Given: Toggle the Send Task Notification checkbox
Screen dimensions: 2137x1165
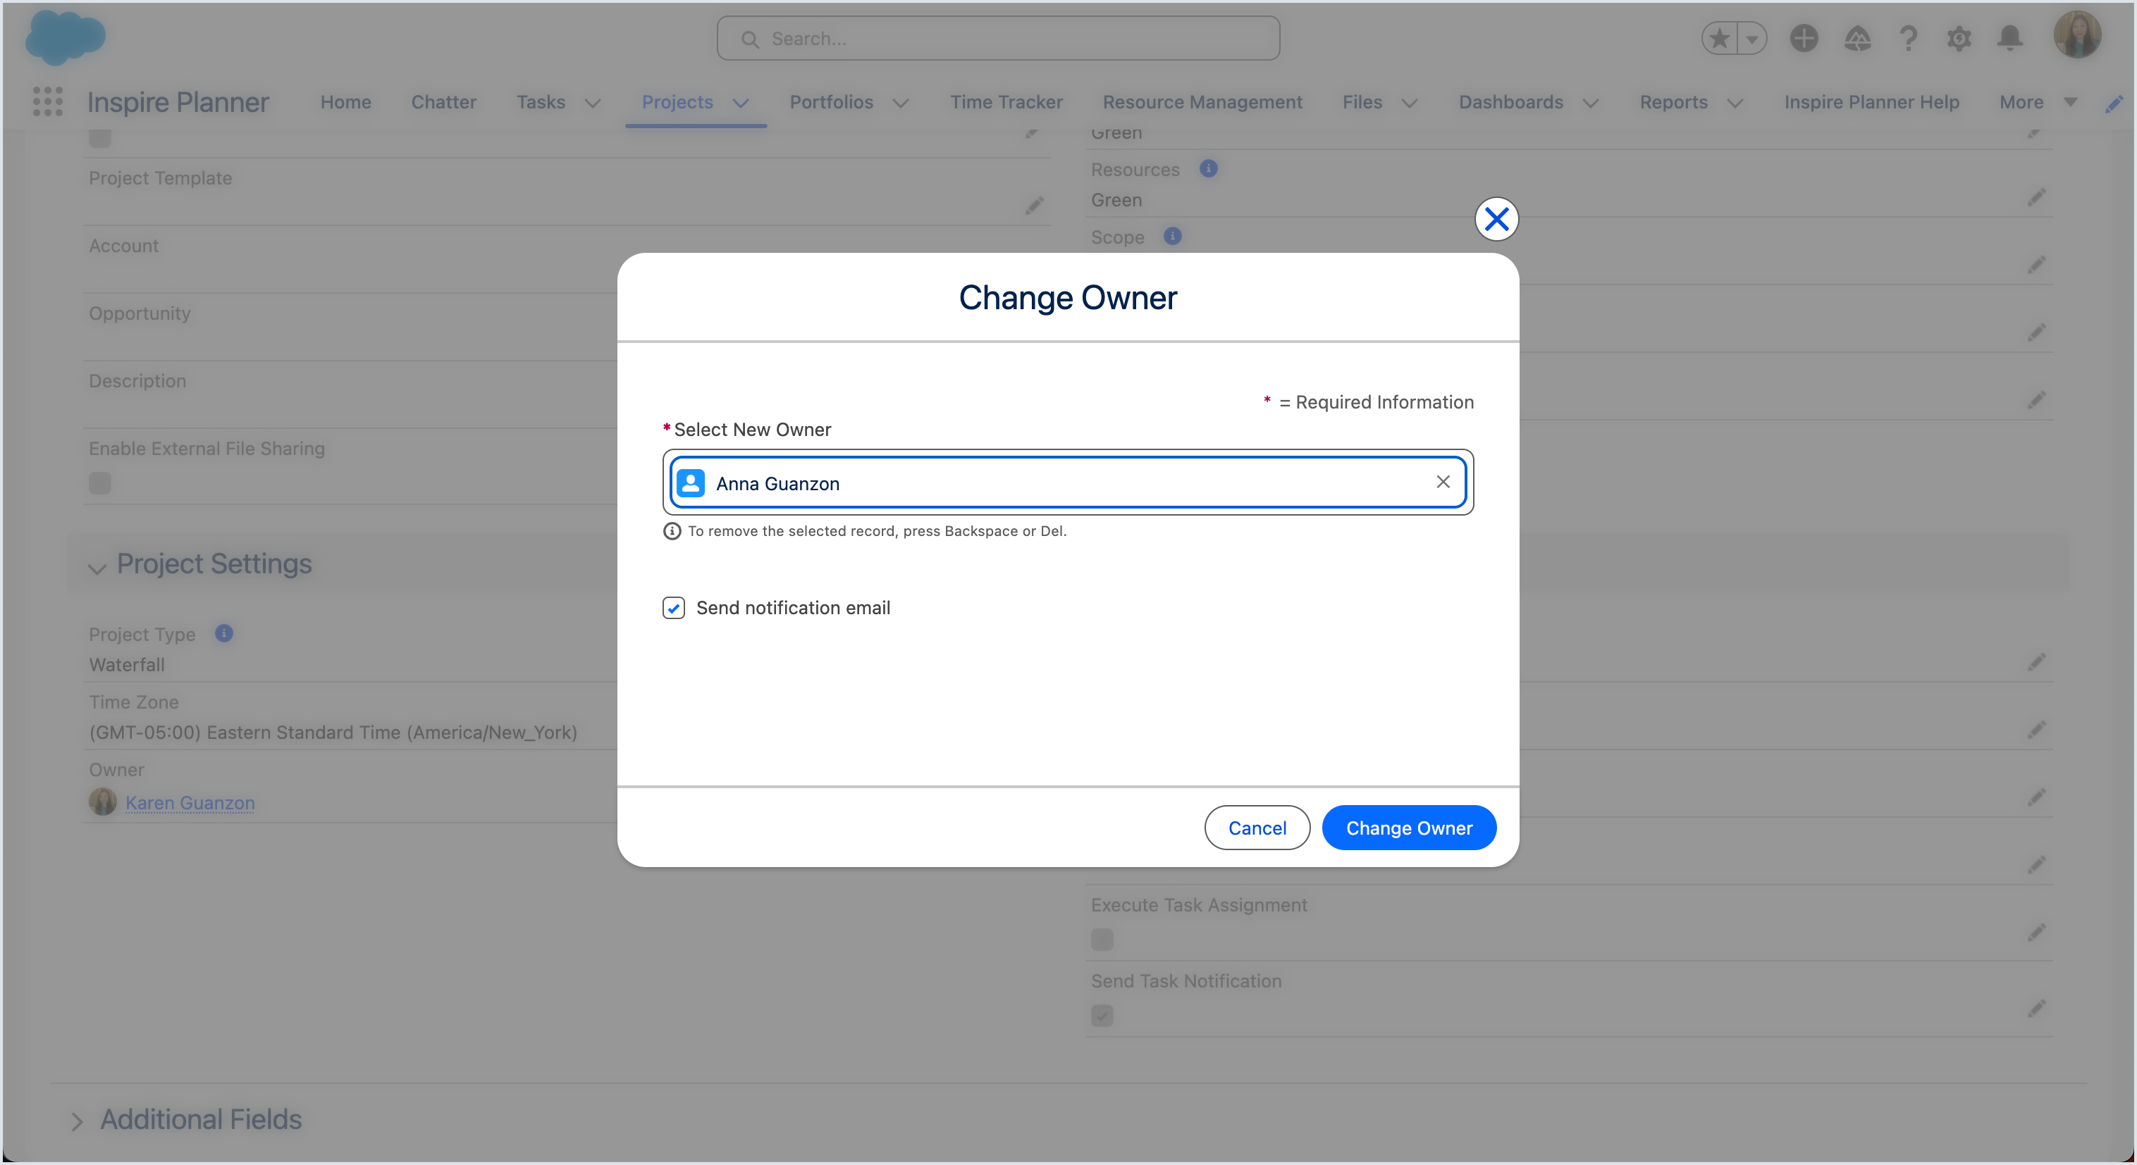Looking at the screenshot, I should [x=1102, y=1016].
